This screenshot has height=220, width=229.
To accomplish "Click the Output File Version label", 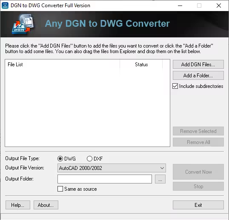I will click(25, 168).
